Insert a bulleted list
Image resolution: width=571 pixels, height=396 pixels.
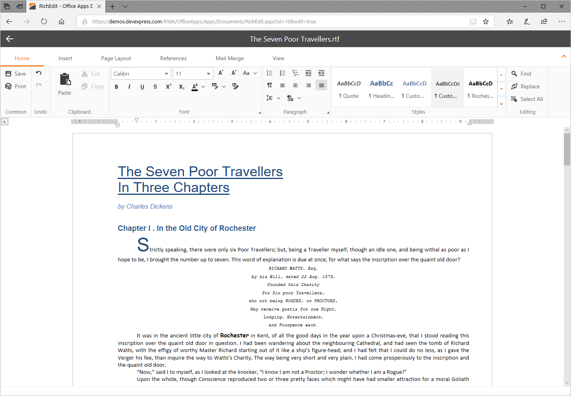tap(270, 73)
